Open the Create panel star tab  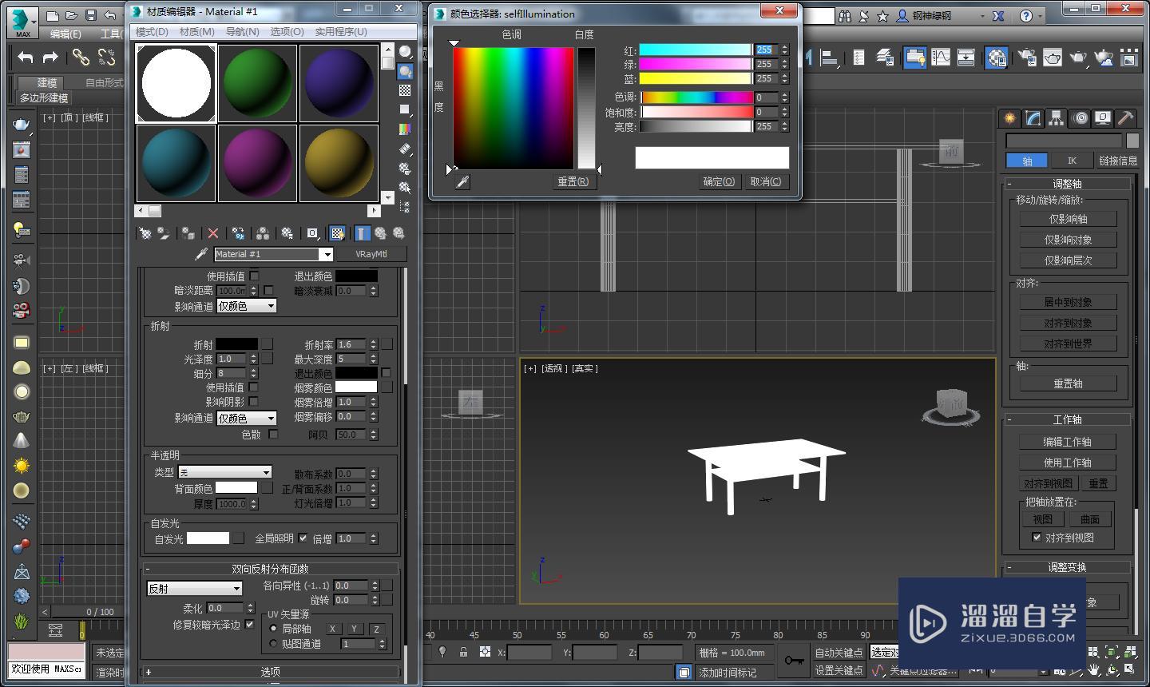coord(1010,118)
